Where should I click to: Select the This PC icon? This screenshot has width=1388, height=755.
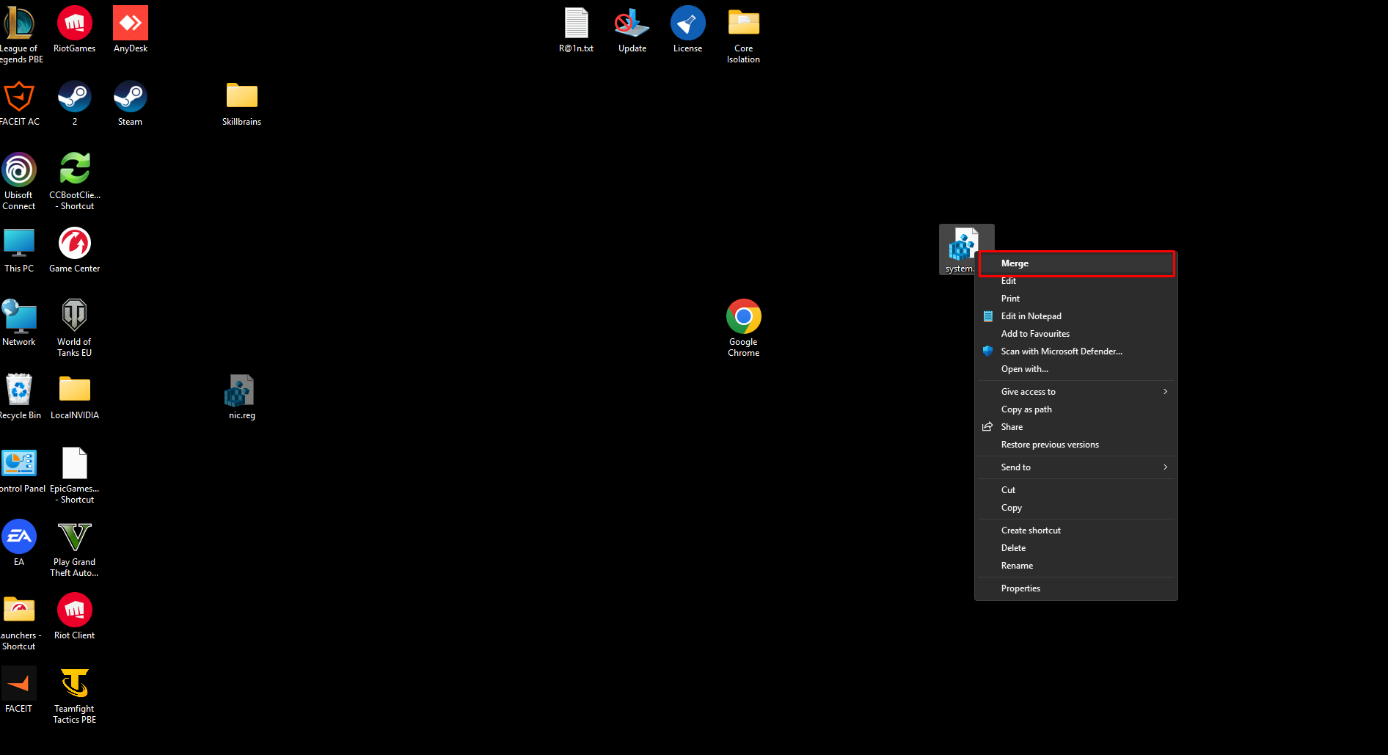coord(19,250)
